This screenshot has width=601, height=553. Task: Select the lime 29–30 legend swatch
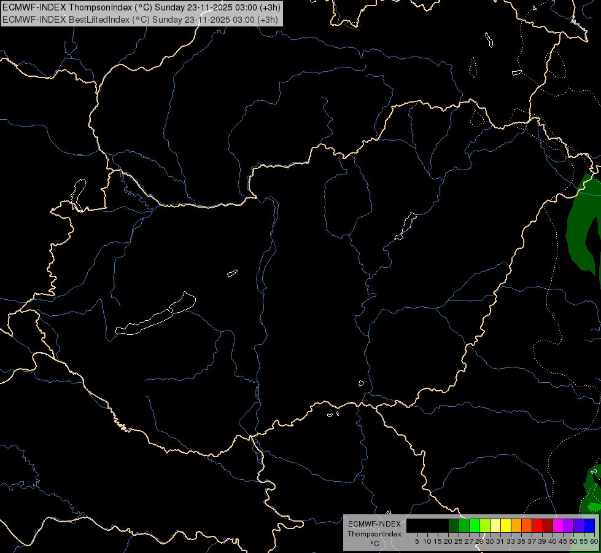(485, 526)
